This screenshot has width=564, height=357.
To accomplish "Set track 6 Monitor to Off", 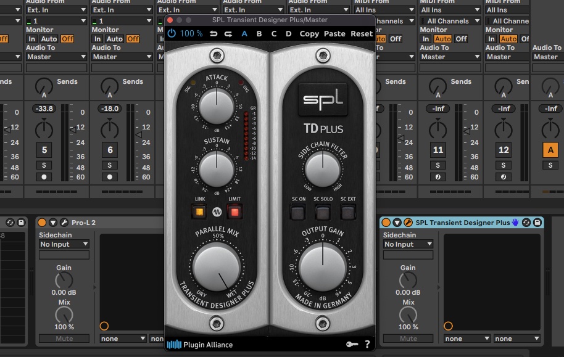I will click(133, 39).
